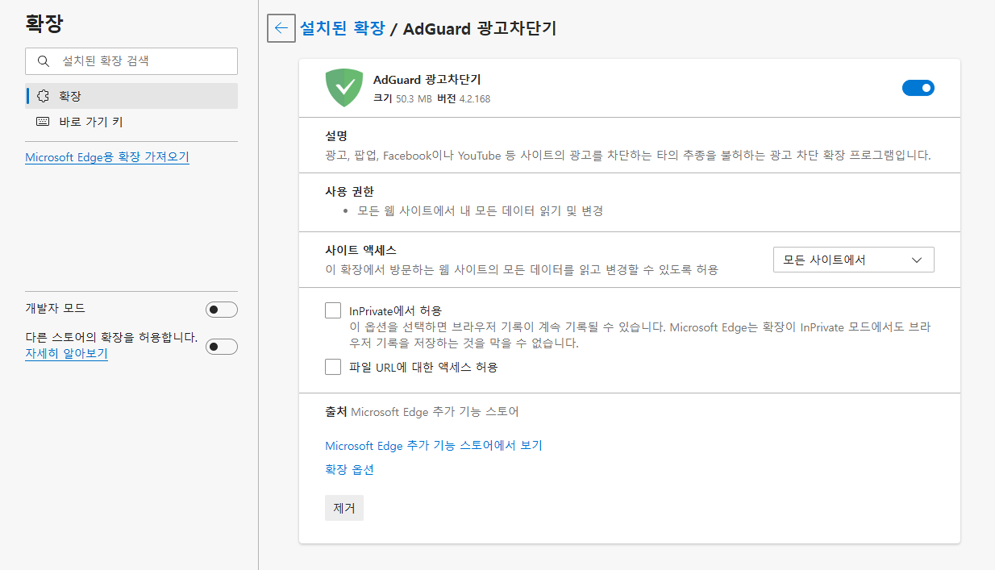Viewport: 995px width, 570px height.
Task: Open Microsoft Edge 추가 기능 스토어에서 보기 link
Action: coord(434,446)
